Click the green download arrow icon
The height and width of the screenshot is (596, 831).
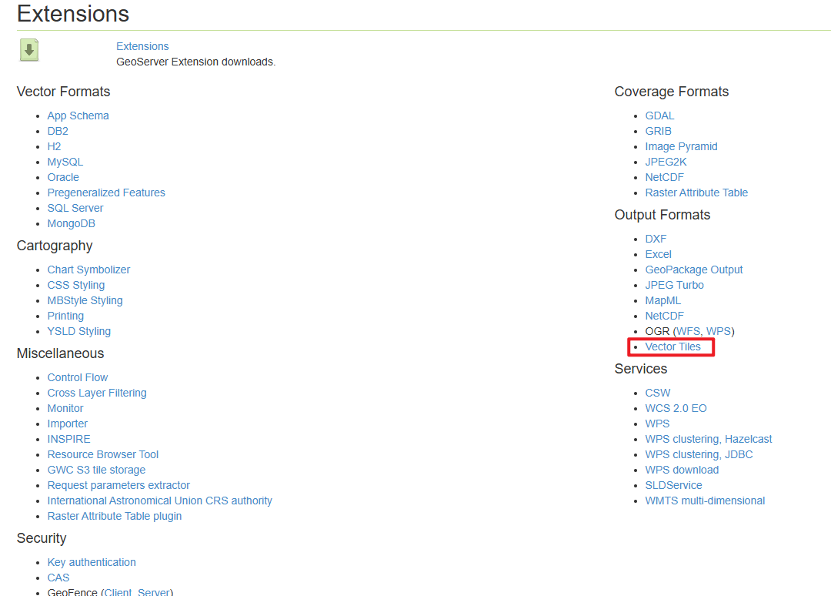[x=29, y=51]
